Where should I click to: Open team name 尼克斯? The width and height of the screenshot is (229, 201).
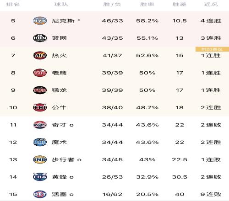pos(63,21)
